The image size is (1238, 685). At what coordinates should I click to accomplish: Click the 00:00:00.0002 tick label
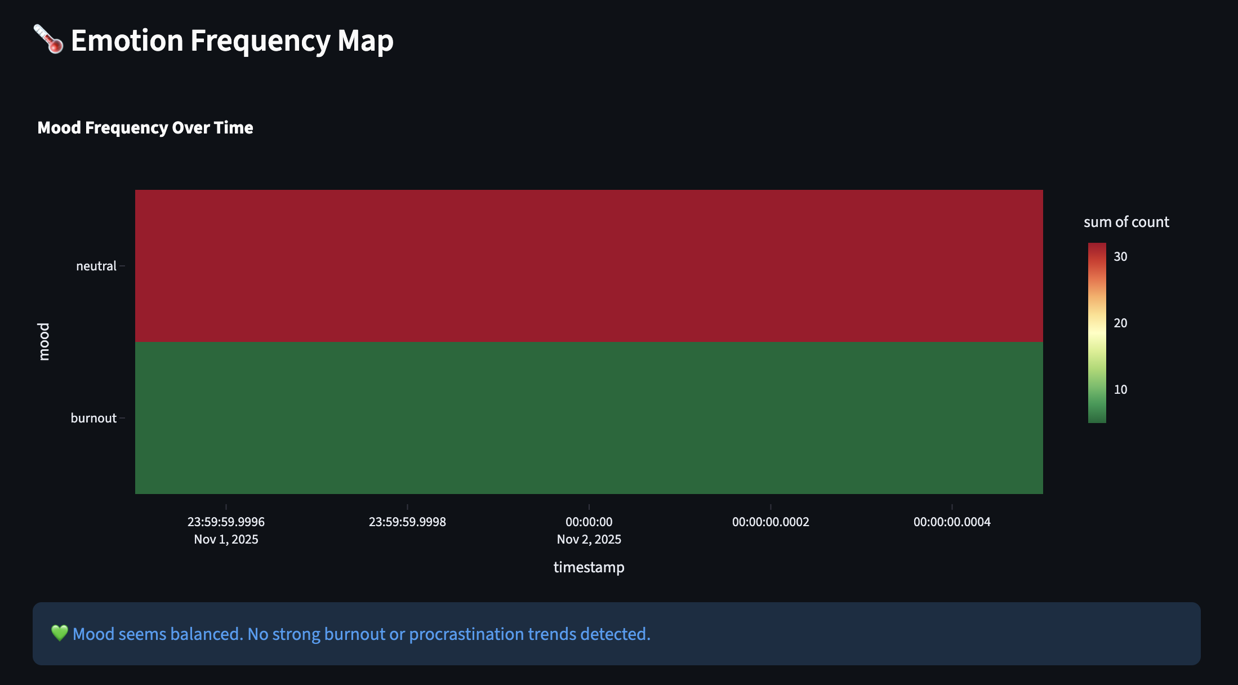pyautogui.click(x=771, y=522)
